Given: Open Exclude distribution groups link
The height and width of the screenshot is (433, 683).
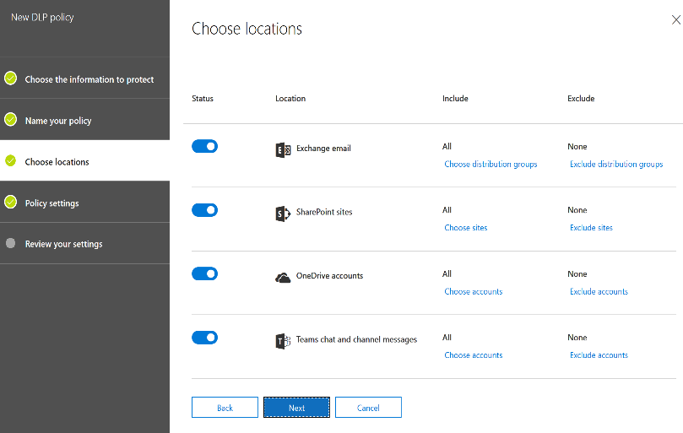Looking at the screenshot, I should coord(616,165).
